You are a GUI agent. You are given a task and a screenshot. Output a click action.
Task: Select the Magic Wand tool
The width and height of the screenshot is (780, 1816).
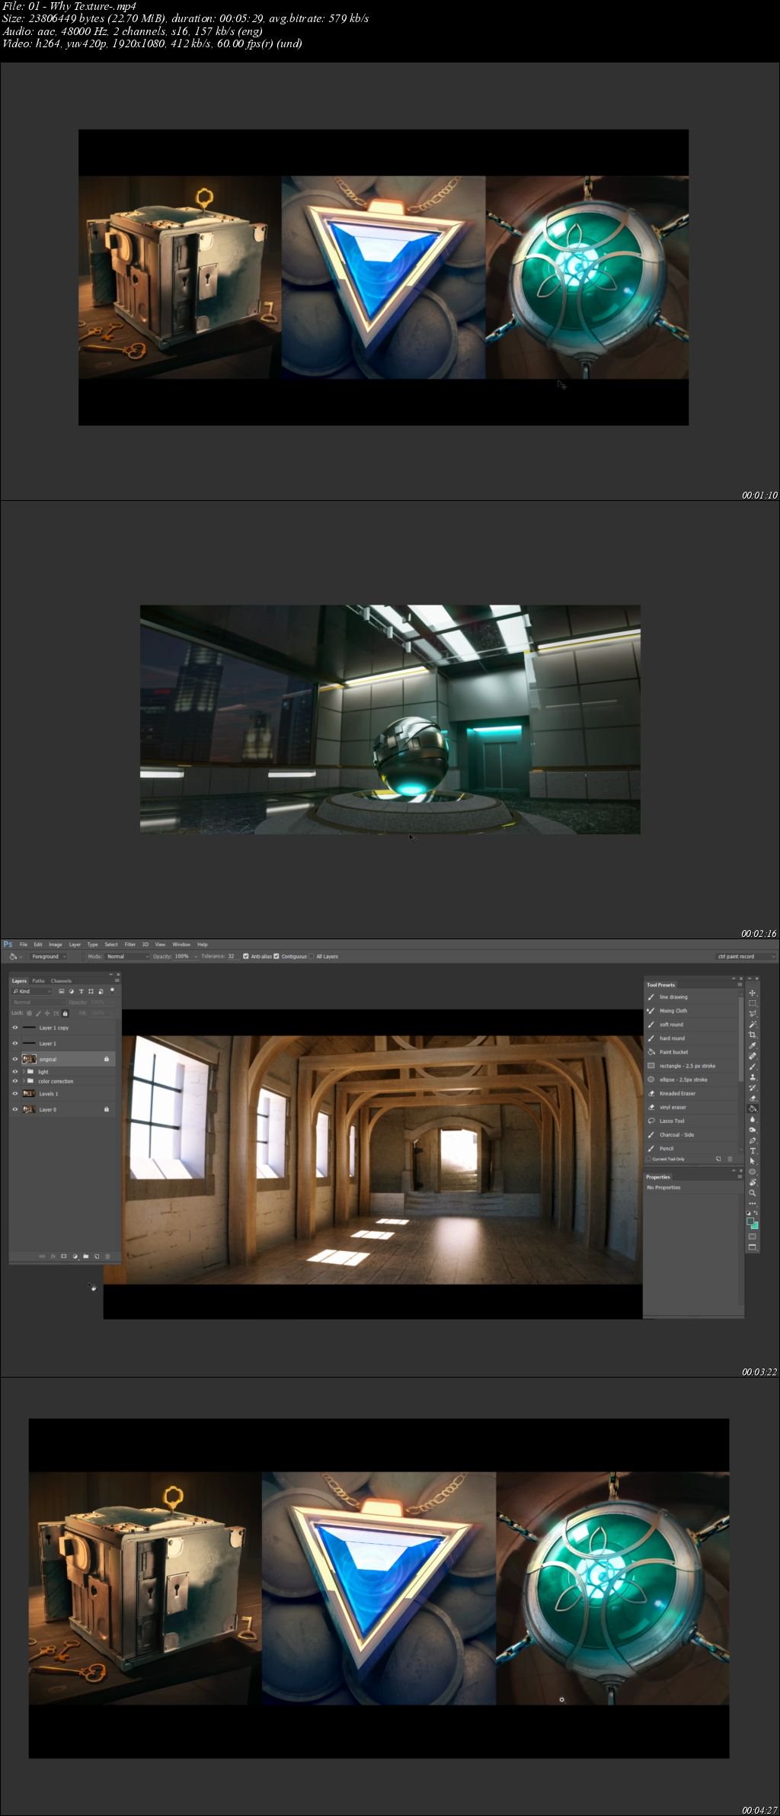[x=753, y=1024]
